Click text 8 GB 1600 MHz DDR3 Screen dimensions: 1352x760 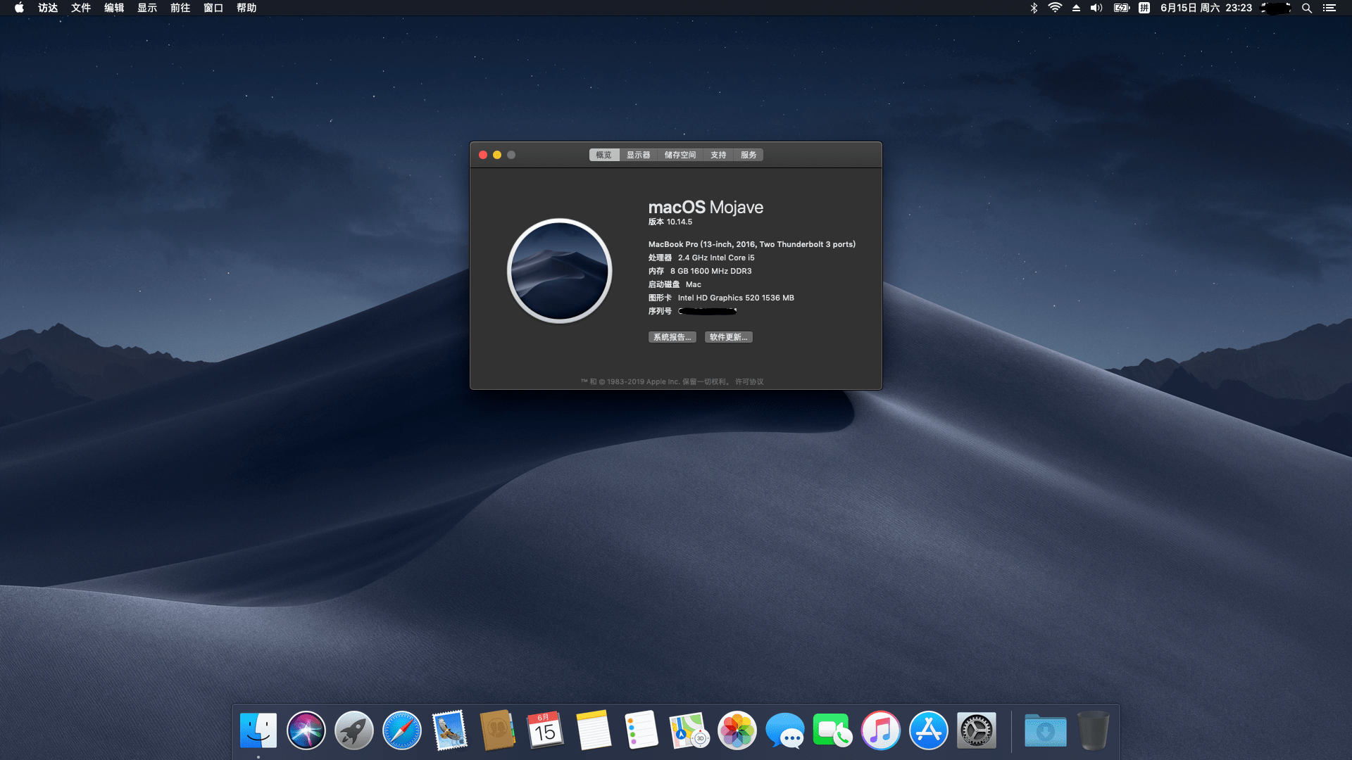[x=711, y=271]
